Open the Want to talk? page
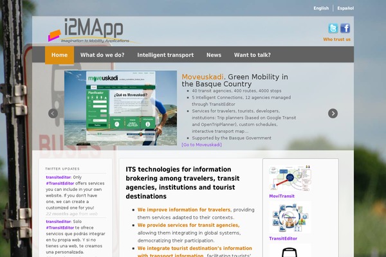The height and width of the screenshot is (257, 386). pos(252,55)
